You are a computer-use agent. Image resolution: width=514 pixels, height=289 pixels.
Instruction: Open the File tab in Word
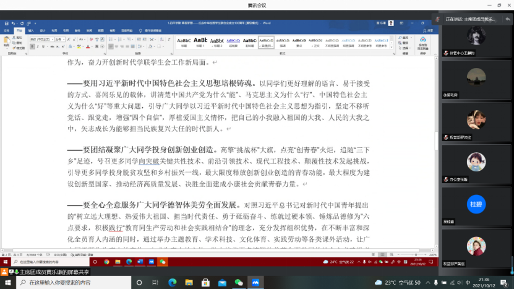tap(6, 30)
